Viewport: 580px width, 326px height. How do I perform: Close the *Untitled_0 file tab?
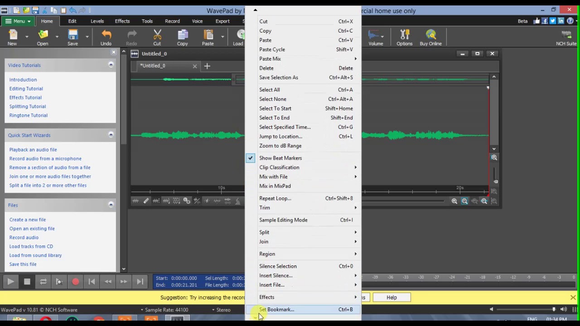[x=195, y=66]
